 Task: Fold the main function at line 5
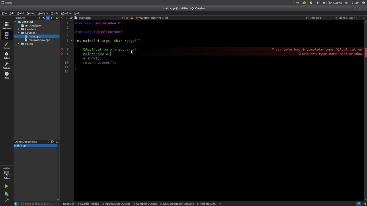[72, 41]
